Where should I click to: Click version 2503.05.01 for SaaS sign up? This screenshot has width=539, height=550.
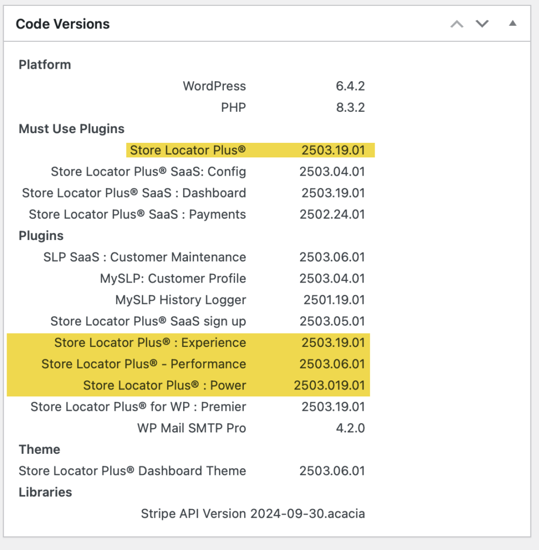tap(332, 321)
